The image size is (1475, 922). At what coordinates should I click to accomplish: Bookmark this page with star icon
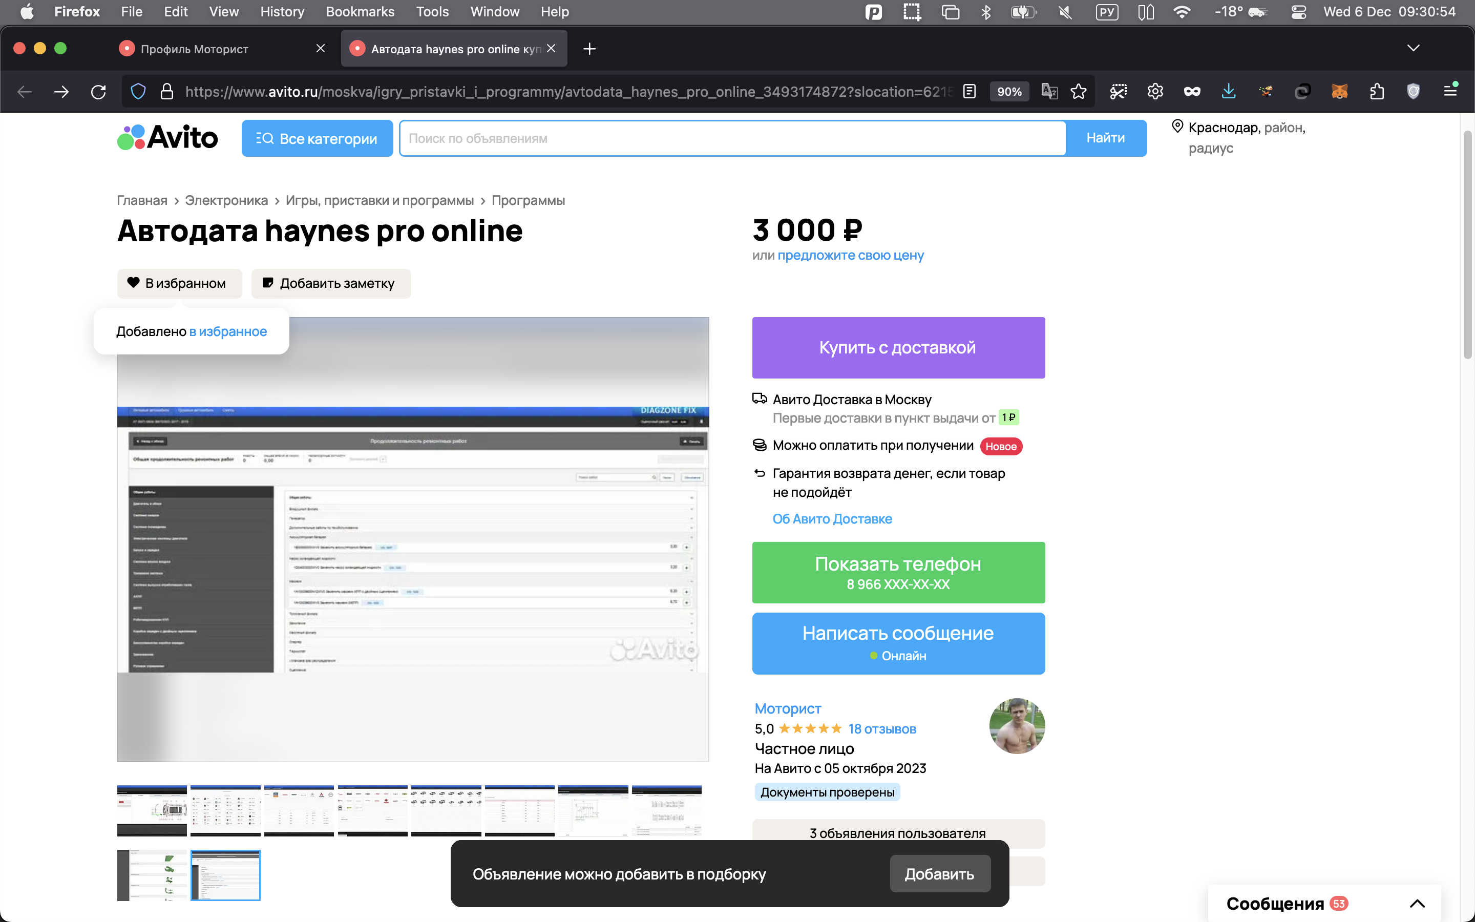coord(1078,92)
